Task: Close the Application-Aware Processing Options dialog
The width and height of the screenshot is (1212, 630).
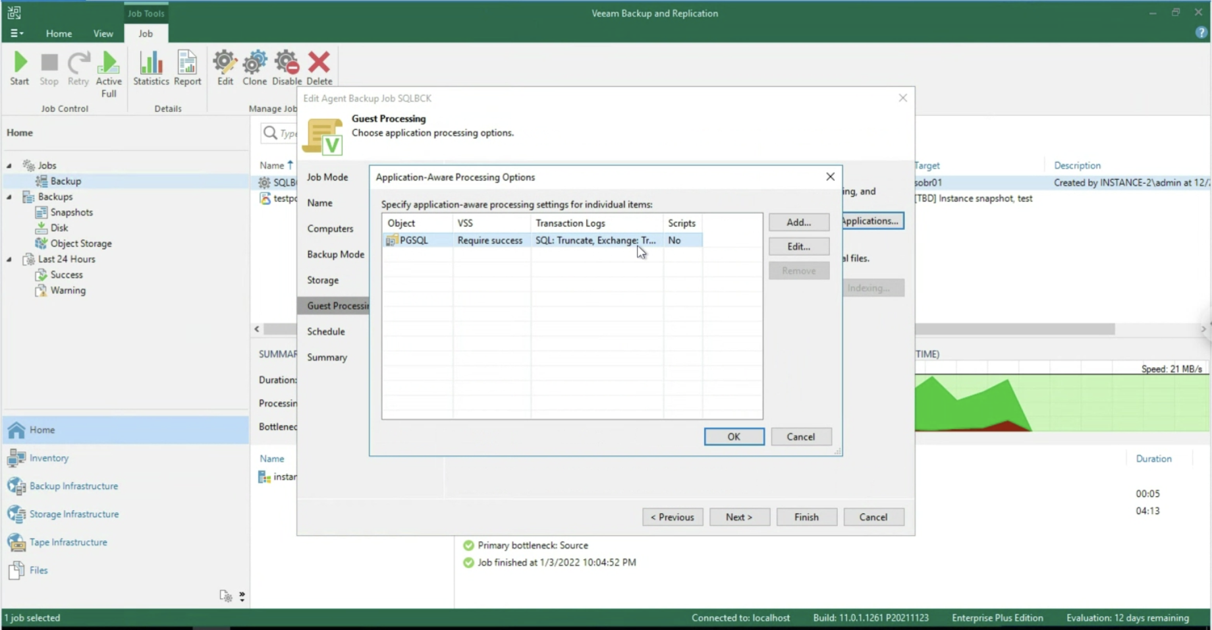Action: point(830,177)
